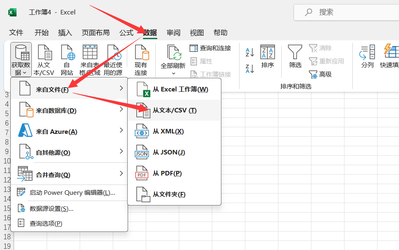Viewport: 399px width, 250px height.
Task: Click the Existing Connections (现有连接) icon
Action: [x=141, y=54]
